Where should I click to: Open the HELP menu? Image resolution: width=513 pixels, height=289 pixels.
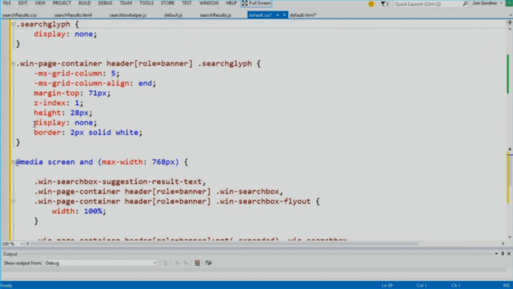[231, 4]
